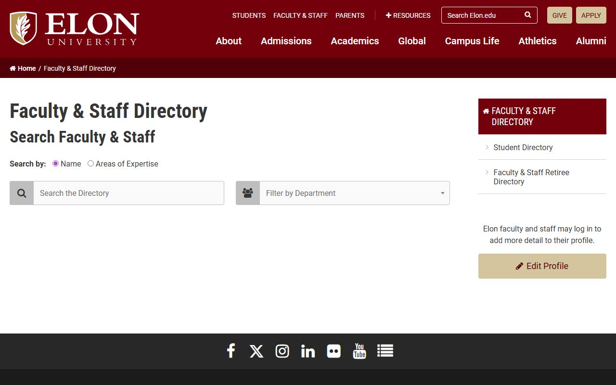Click the Parents link in top bar
The height and width of the screenshot is (385, 616).
[x=350, y=15]
